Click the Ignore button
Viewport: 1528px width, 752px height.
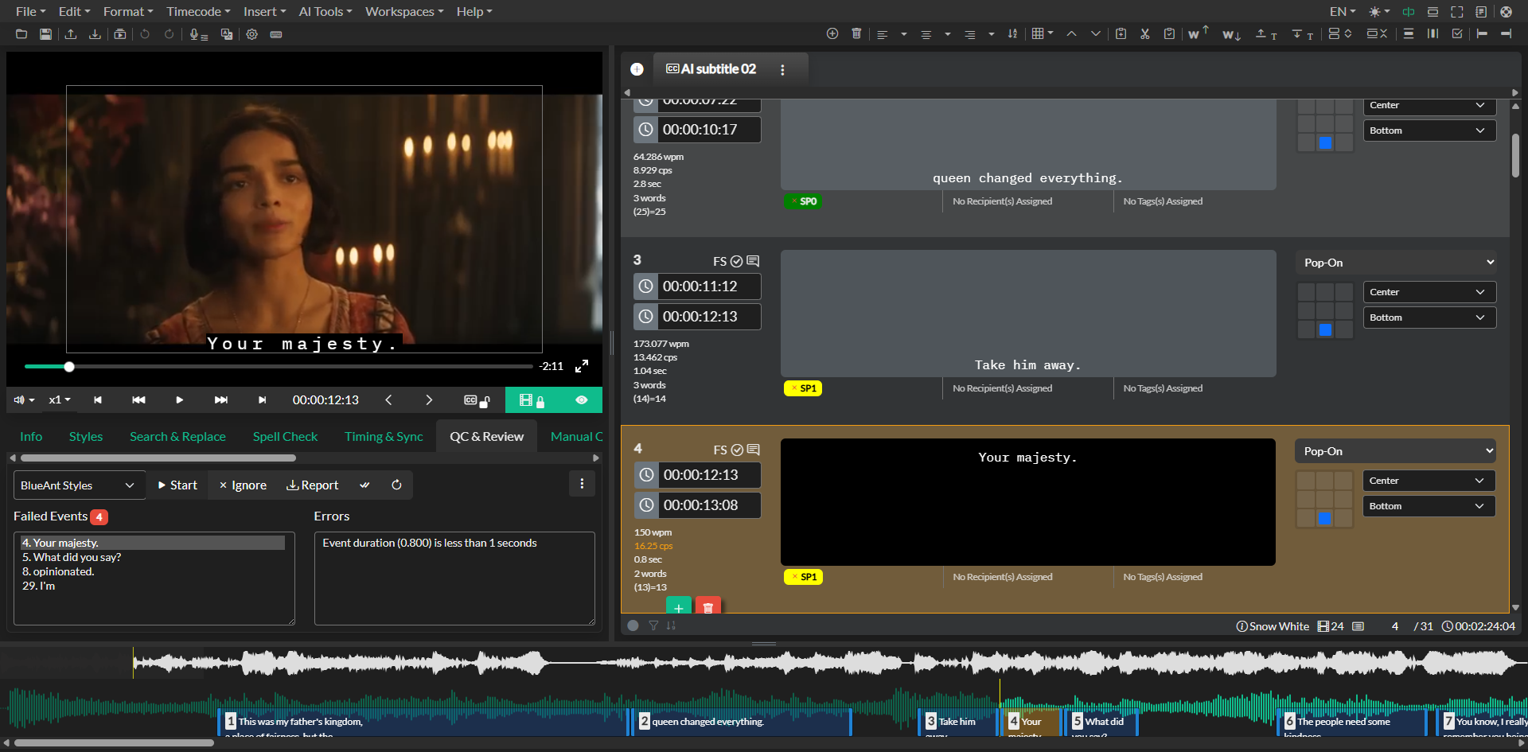click(x=243, y=485)
